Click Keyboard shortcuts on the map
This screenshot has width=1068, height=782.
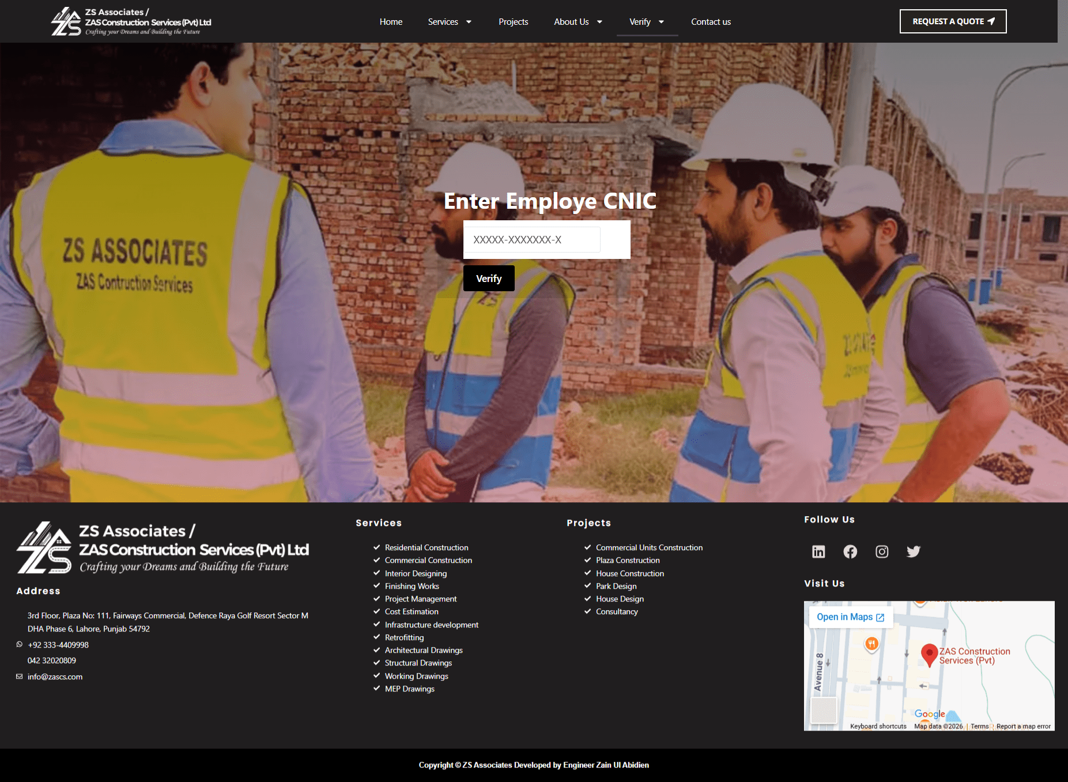[x=878, y=726]
